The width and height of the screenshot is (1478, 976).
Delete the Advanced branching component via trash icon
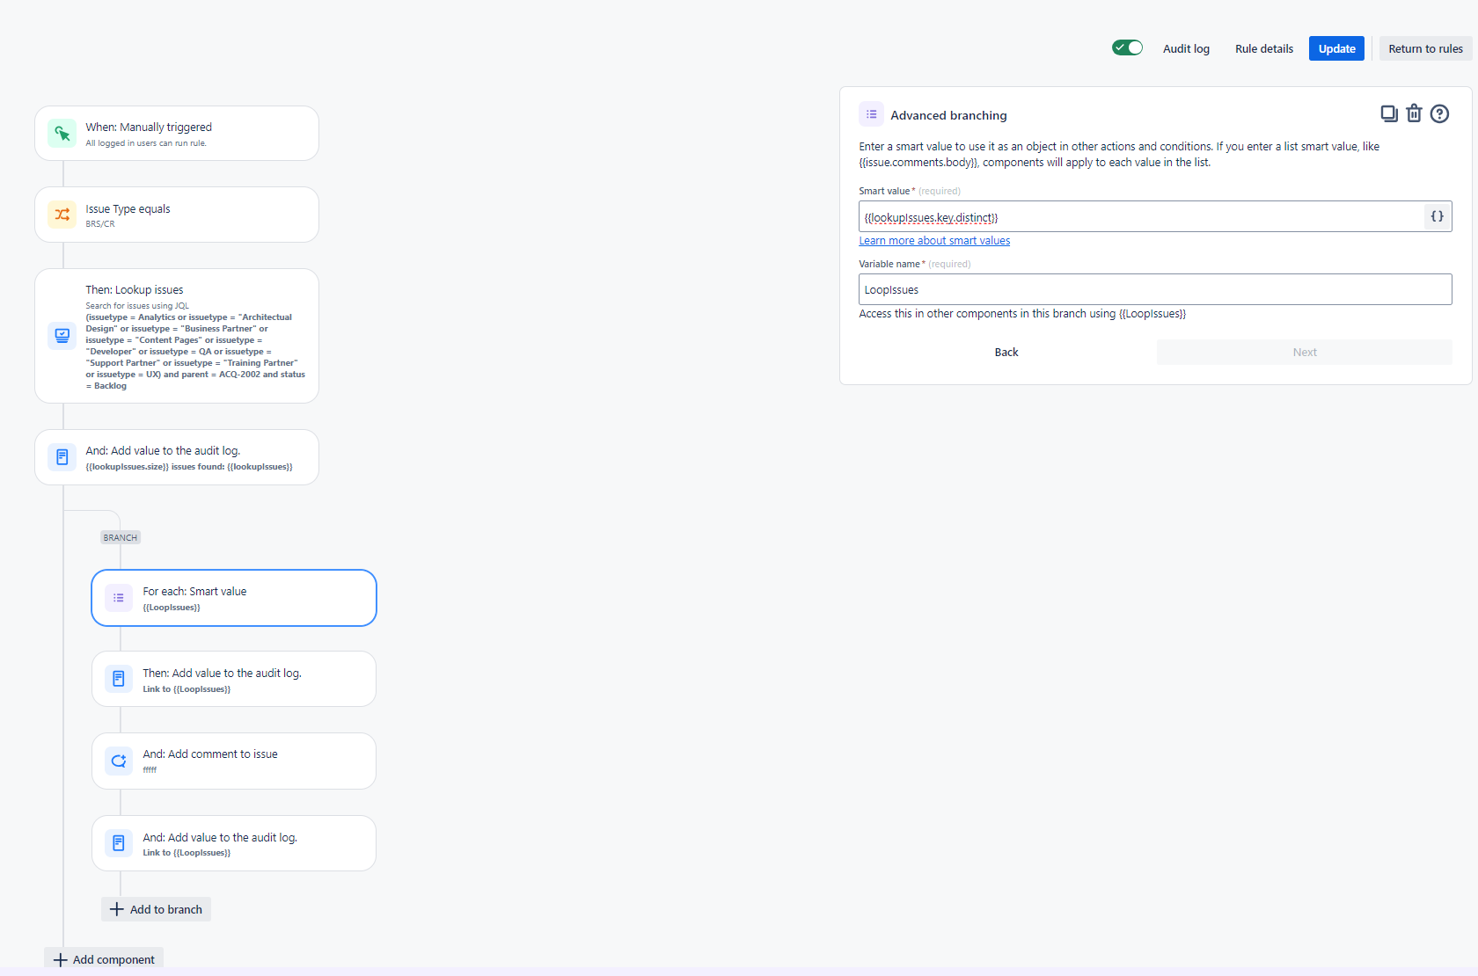pos(1414,113)
